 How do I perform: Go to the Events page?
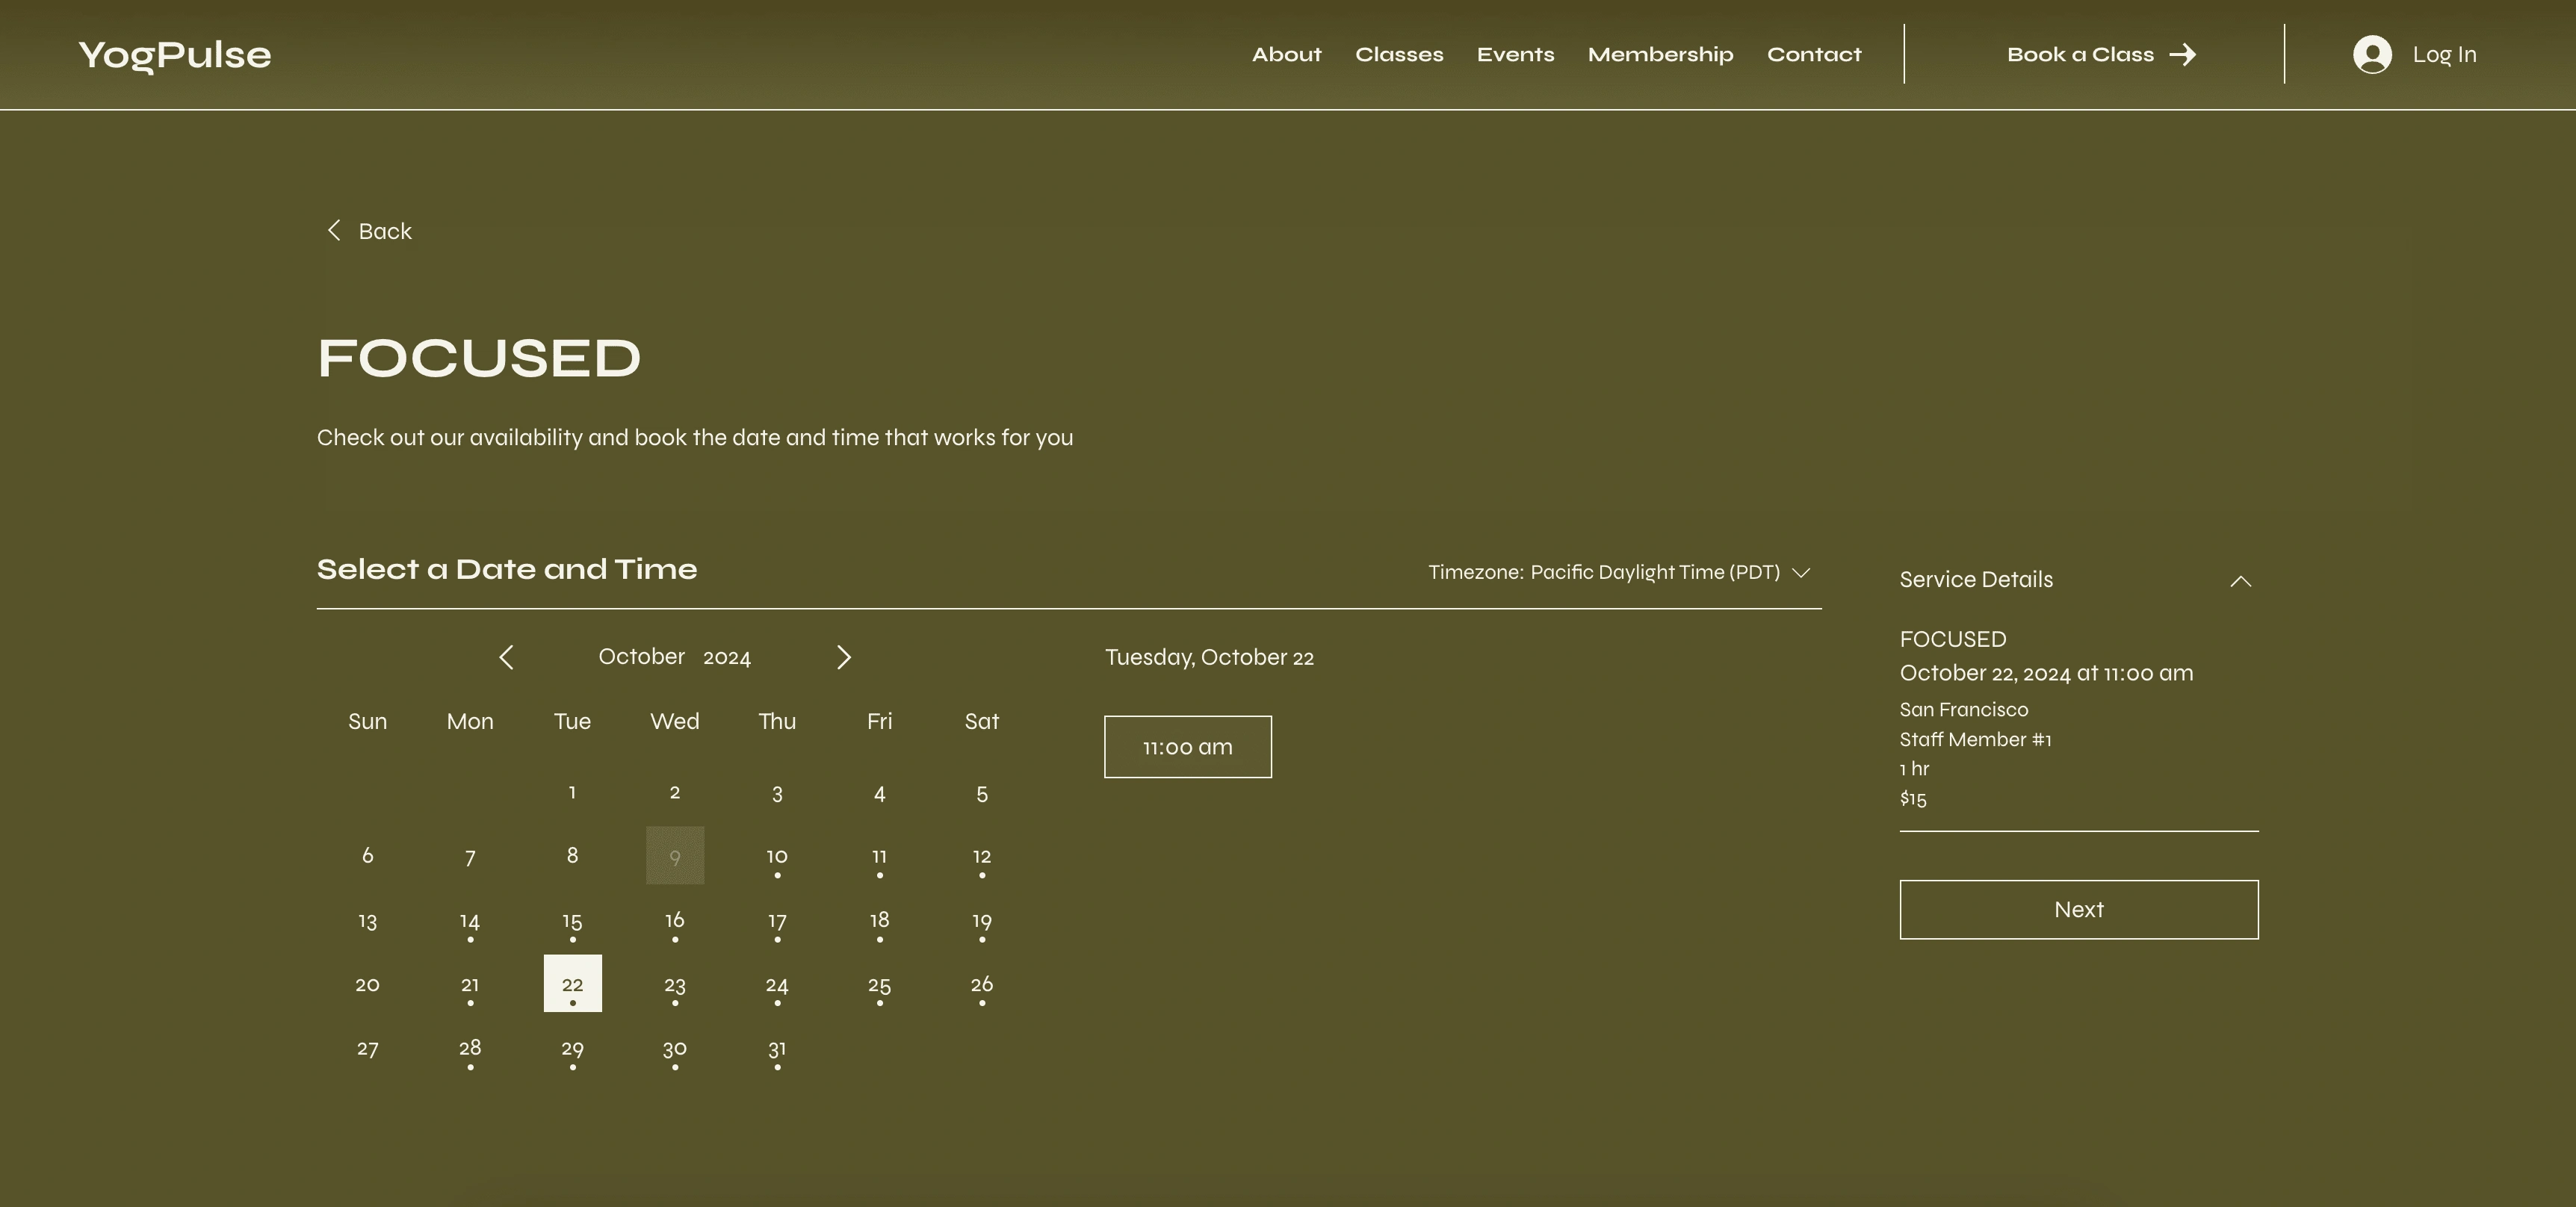point(1515,54)
